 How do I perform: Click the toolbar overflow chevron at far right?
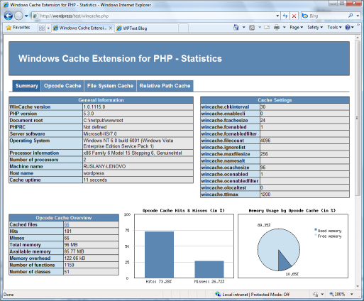358,25
